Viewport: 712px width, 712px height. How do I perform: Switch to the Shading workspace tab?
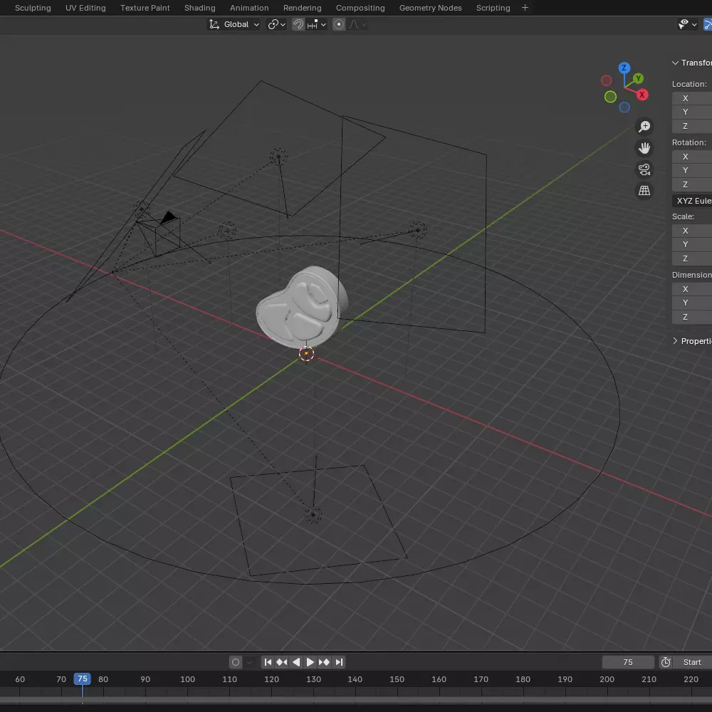coord(200,8)
